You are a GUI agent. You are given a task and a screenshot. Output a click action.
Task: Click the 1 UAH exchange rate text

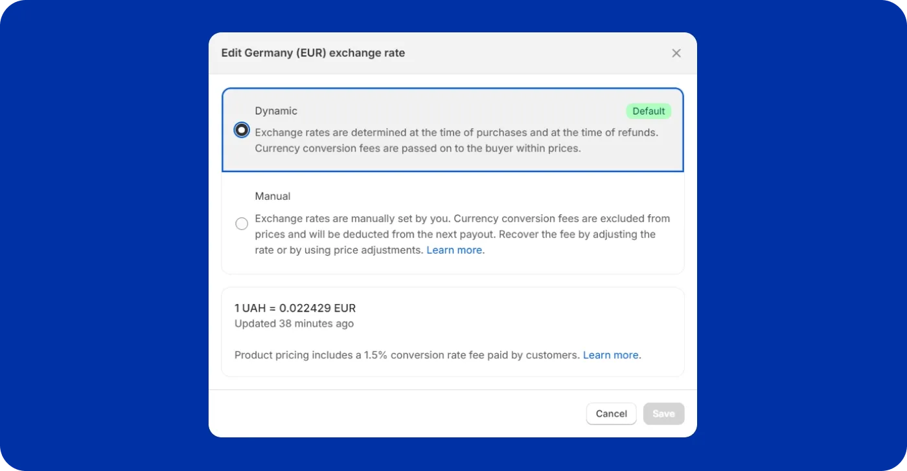295,308
